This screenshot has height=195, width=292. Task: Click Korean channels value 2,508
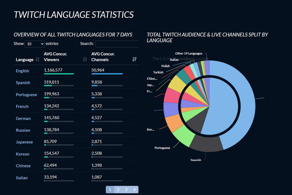pos(97,153)
